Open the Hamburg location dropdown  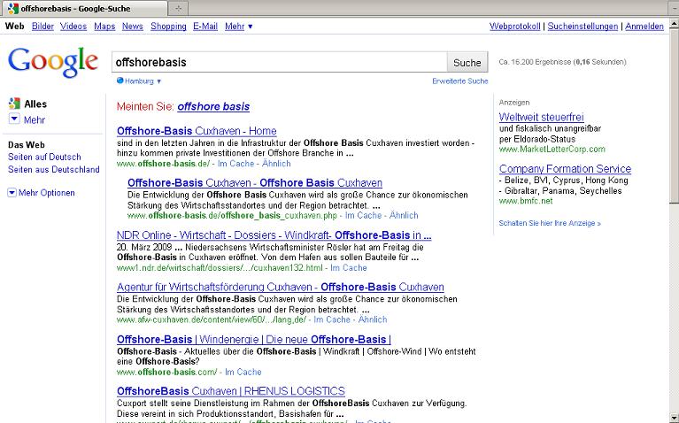pos(158,81)
